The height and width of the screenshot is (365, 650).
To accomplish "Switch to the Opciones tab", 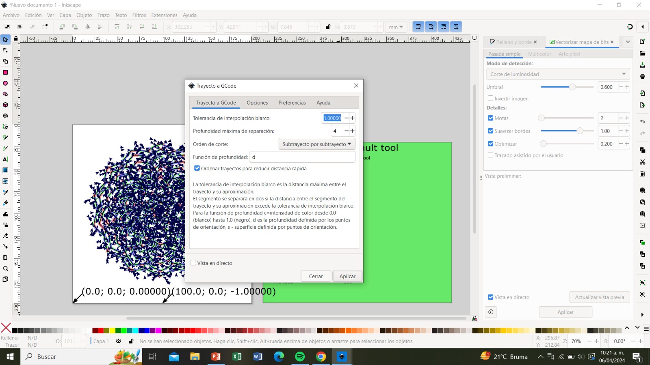I will coord(257,103).
